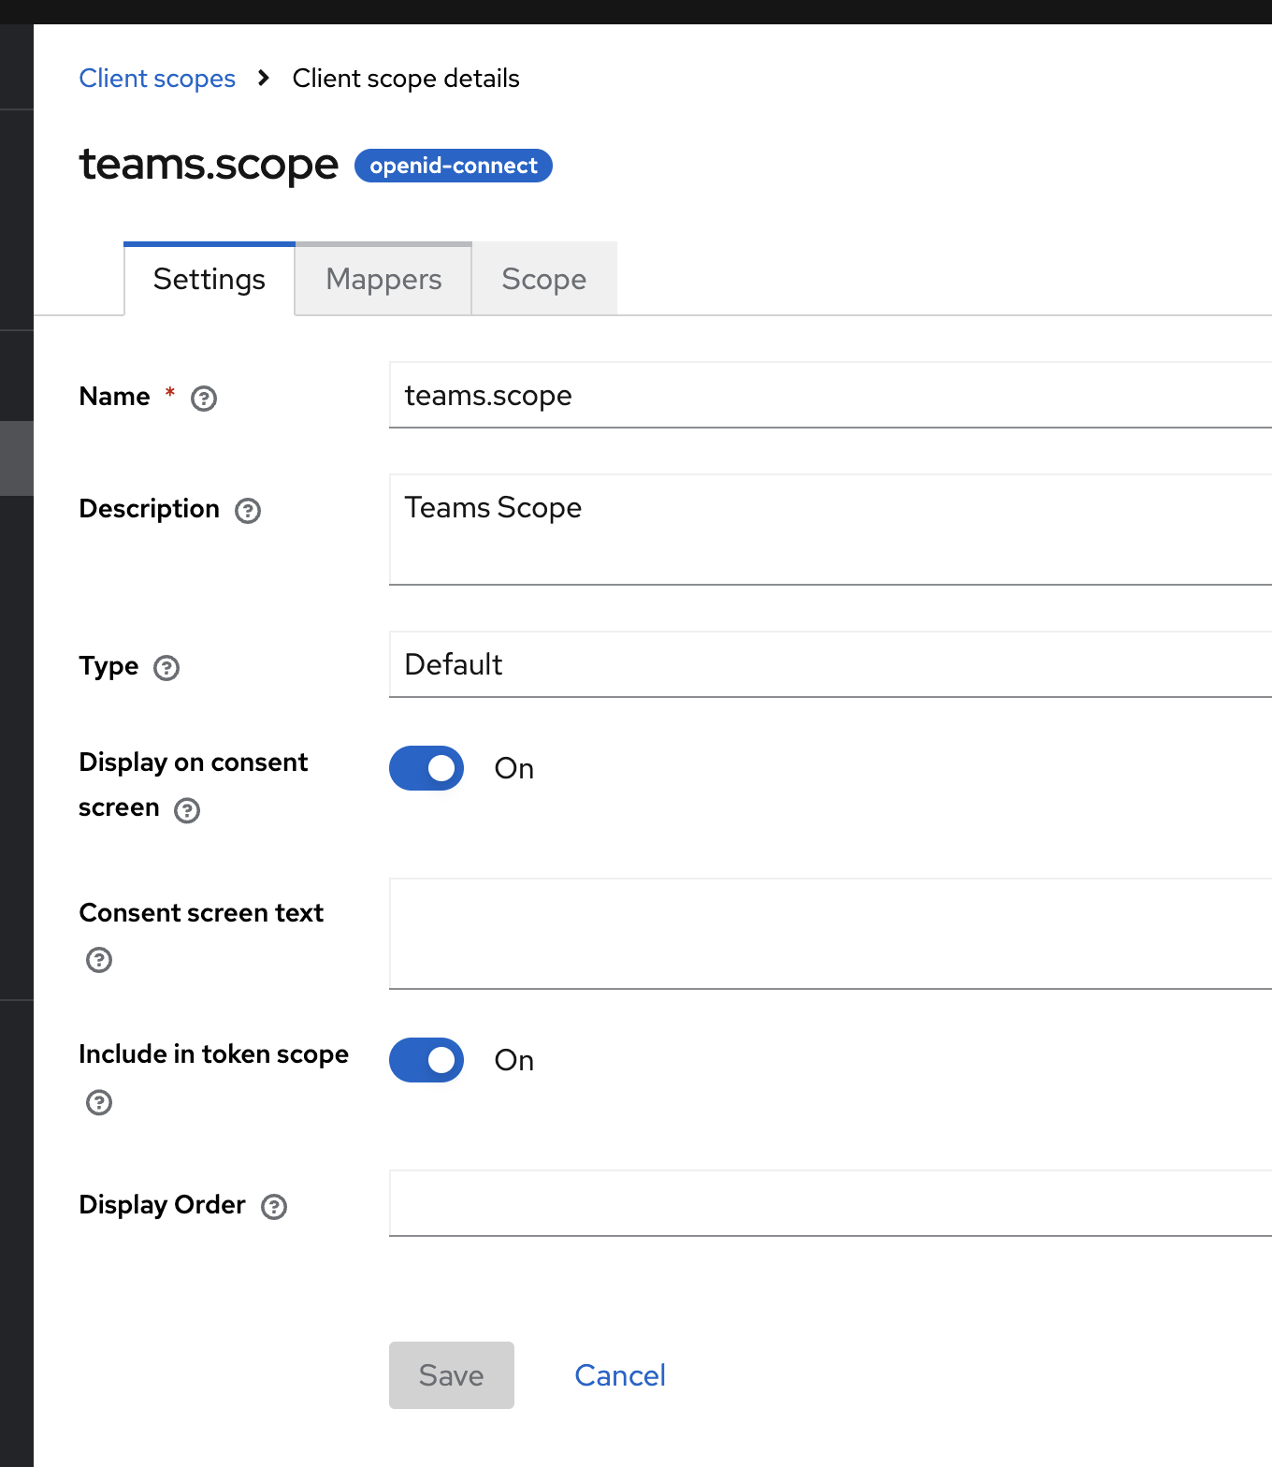Open help icon next to Description
Image resolution: width=1272 pixels, height=1467 pixels.
(x=248, y=511)
